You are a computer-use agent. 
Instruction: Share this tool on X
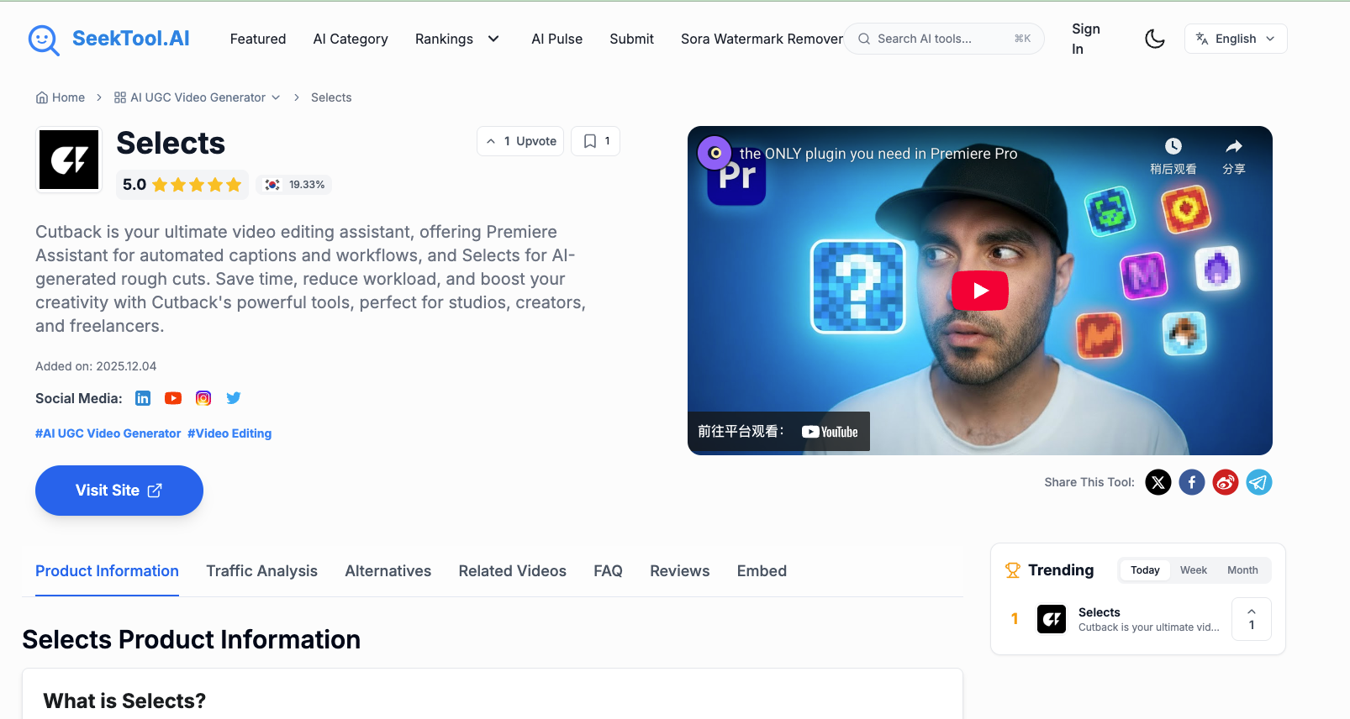pos(1158,482)
